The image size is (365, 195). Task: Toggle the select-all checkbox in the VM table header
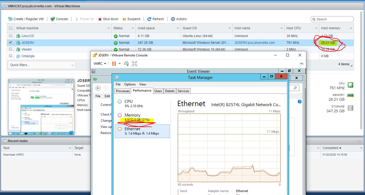click(10, 28)
